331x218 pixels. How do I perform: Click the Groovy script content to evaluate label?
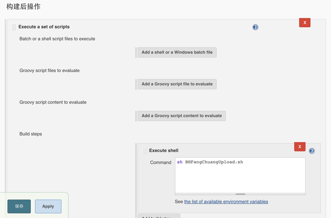[53, 102]
